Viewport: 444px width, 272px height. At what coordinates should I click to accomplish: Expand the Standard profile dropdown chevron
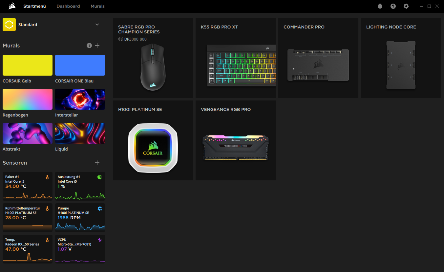pos(97,25)
